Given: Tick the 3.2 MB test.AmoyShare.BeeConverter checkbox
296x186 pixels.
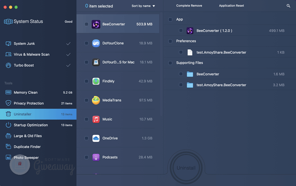Looking at the screenshot, I should [181, 85].
